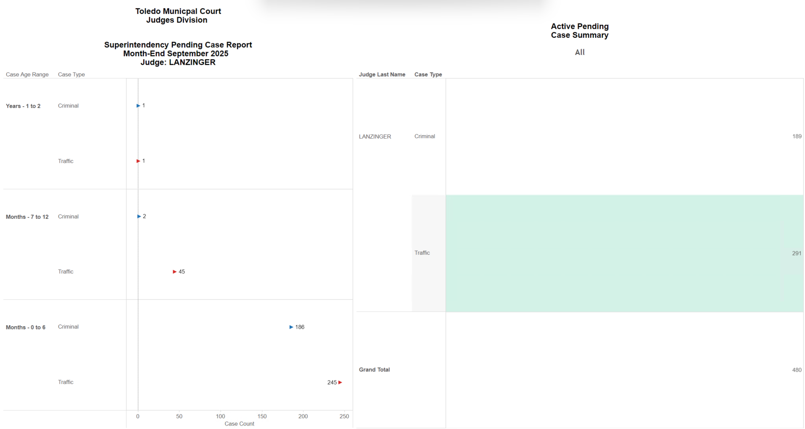The height and width of the screenshot is (429, 805).
Task: Click the blue Criminal marker for Years 1 to 2
Action: pos(138,106)
